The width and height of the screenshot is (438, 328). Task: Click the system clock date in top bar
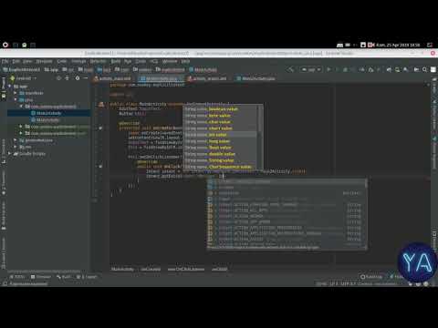398,45
